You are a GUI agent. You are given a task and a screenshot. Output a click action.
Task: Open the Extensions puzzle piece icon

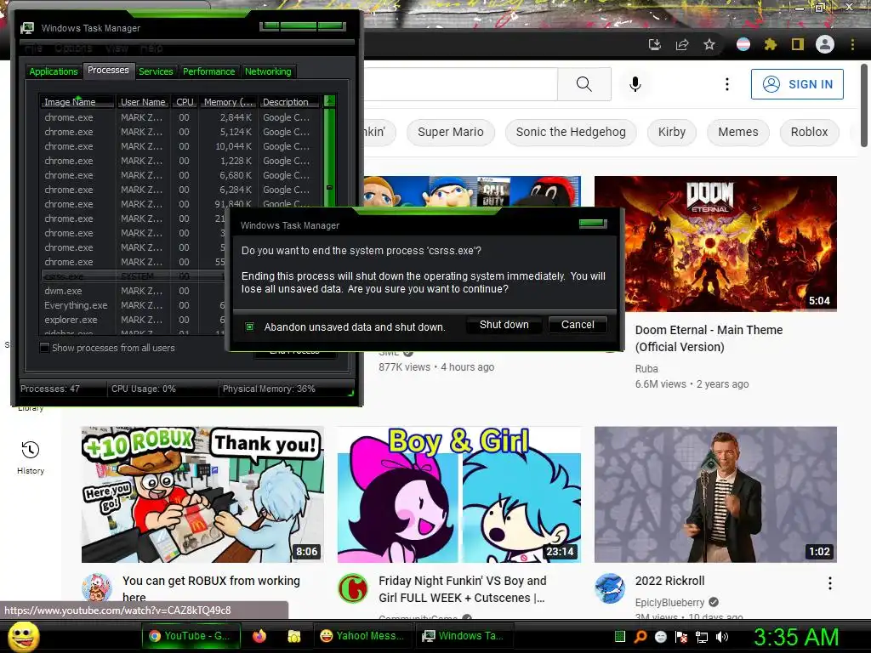770,44
